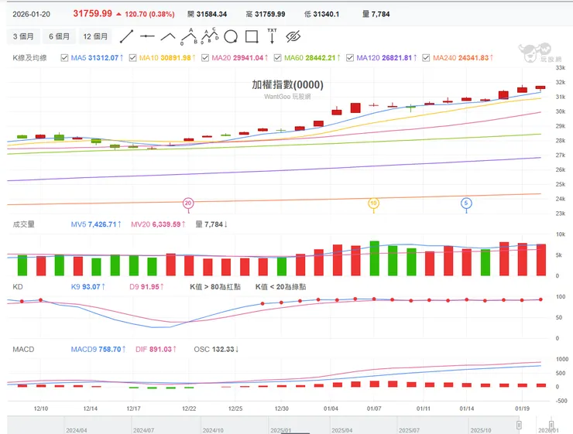Select the ABCD wave pattern tool
Image resolution: width=573 pixels, height=434 pixels.
click(x=210, y=36)
